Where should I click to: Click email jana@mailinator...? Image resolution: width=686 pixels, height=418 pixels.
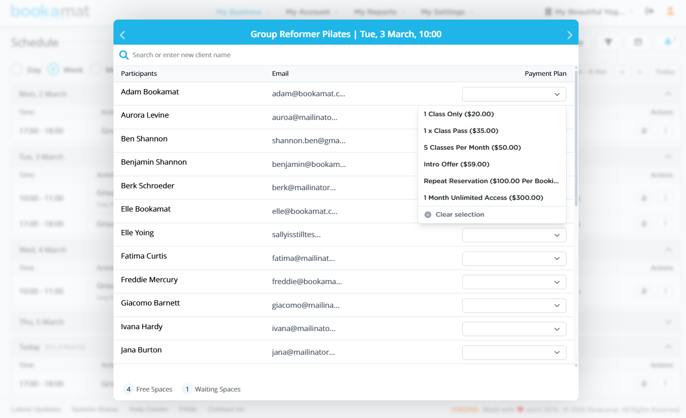click(303, 352)
